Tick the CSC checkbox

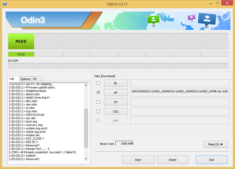98,111
